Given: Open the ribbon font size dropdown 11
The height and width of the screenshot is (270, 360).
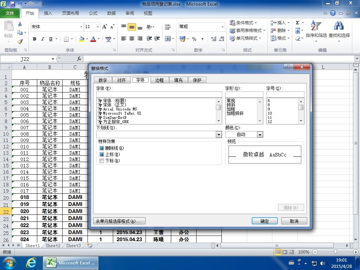Looking at the screenshot, I should (x=98, y=27).
